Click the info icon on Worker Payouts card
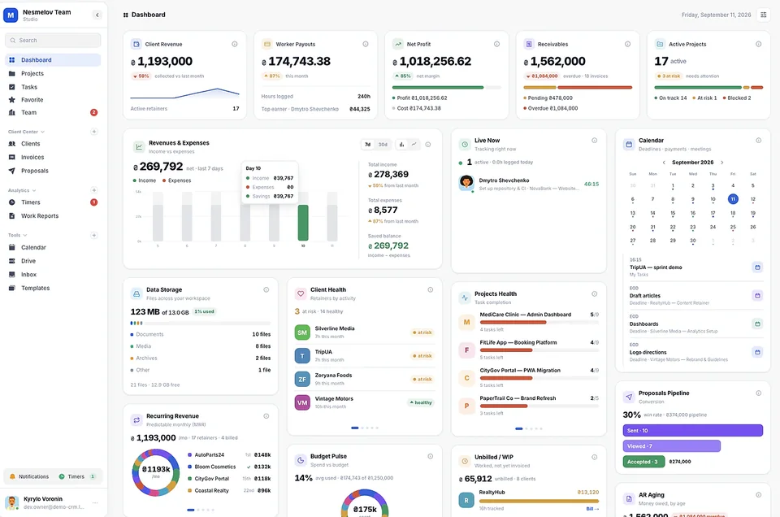The width and height of the screenshot is (780, 517). click(366, 44)
